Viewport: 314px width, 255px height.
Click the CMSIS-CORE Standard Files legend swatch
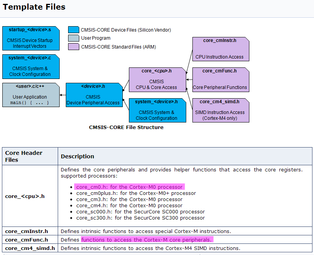point(73,46)
